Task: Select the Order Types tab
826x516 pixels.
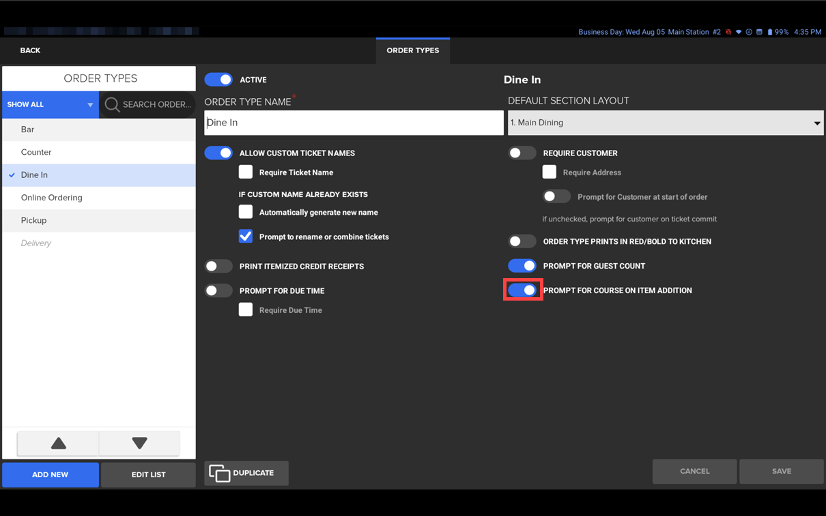Action: [x=413, y=50]
